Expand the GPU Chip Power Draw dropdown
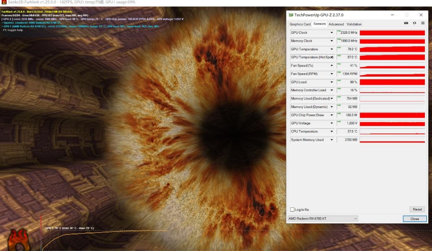The height and width of the screenshot is (251, 432). point(332,115)
